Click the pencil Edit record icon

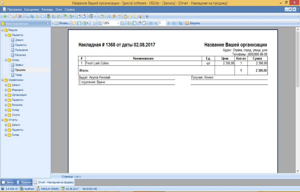click(15, 16)
